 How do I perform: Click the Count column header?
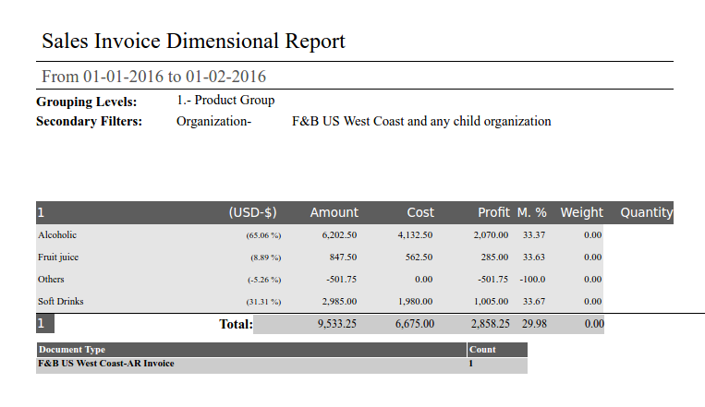point(482,350)
